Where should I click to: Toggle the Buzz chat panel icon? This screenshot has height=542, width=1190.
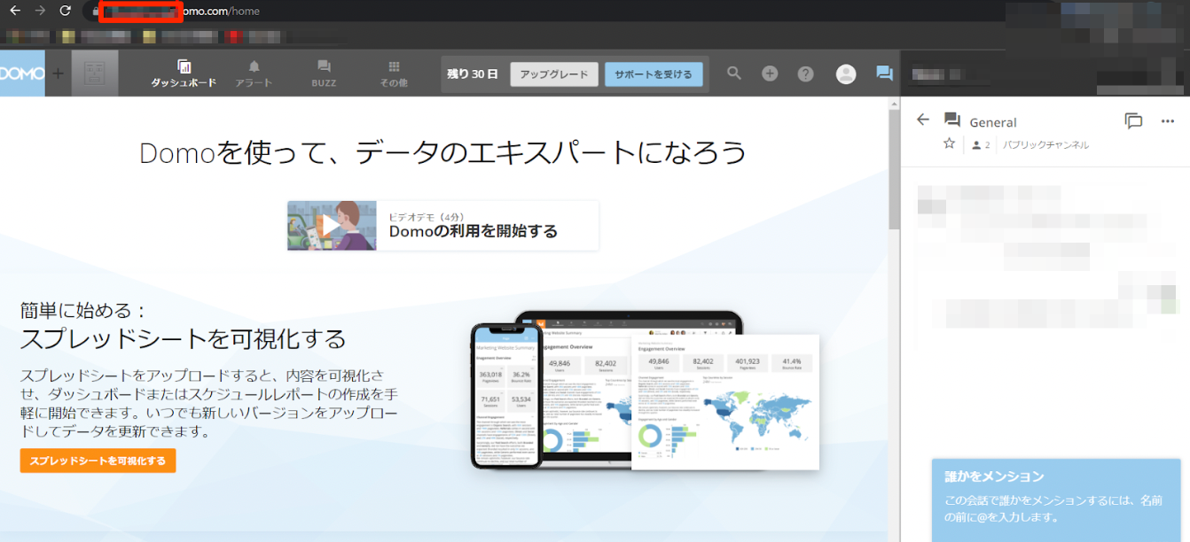(884, 74)
